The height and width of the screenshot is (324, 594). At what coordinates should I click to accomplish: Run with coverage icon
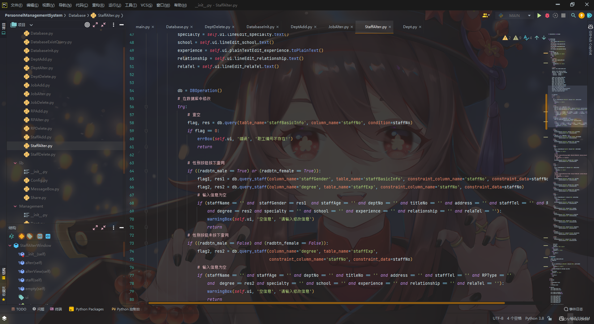pyautogui.click(x=555, y=15)
